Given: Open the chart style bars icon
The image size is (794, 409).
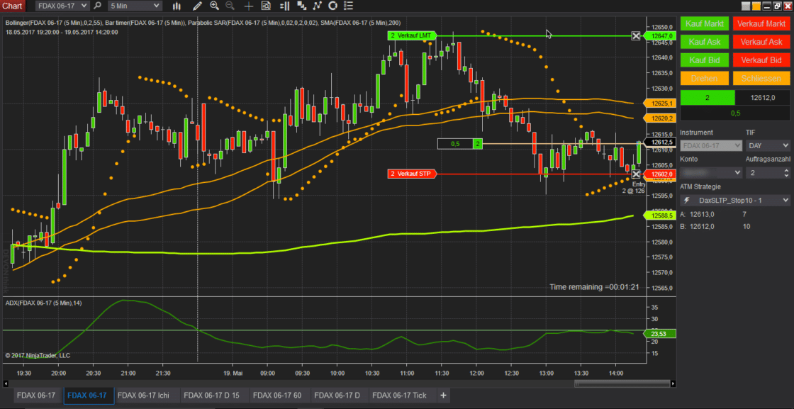Looking at the screenshot, I should (x=177, y=6).
